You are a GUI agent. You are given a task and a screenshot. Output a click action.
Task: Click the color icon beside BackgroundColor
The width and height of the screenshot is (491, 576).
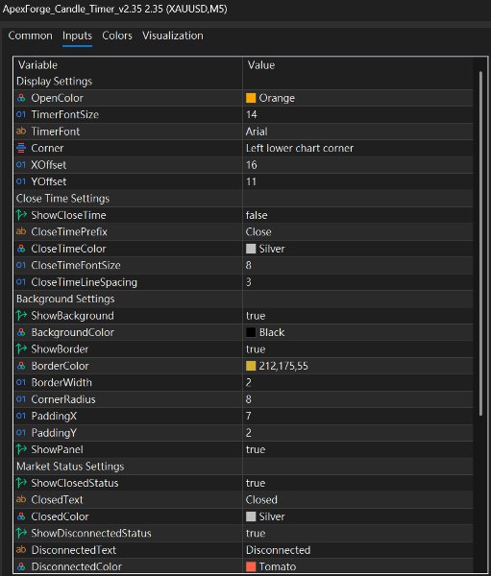click(21, 332)
